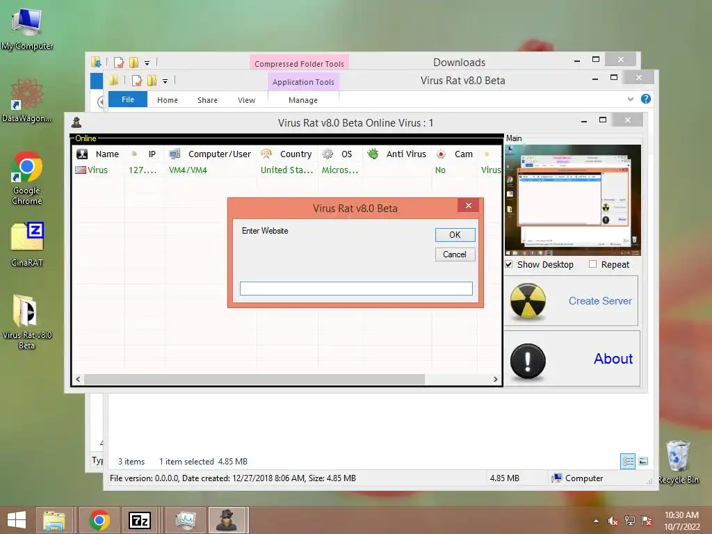Click the radioactive Create Server icon

point(528,301)
